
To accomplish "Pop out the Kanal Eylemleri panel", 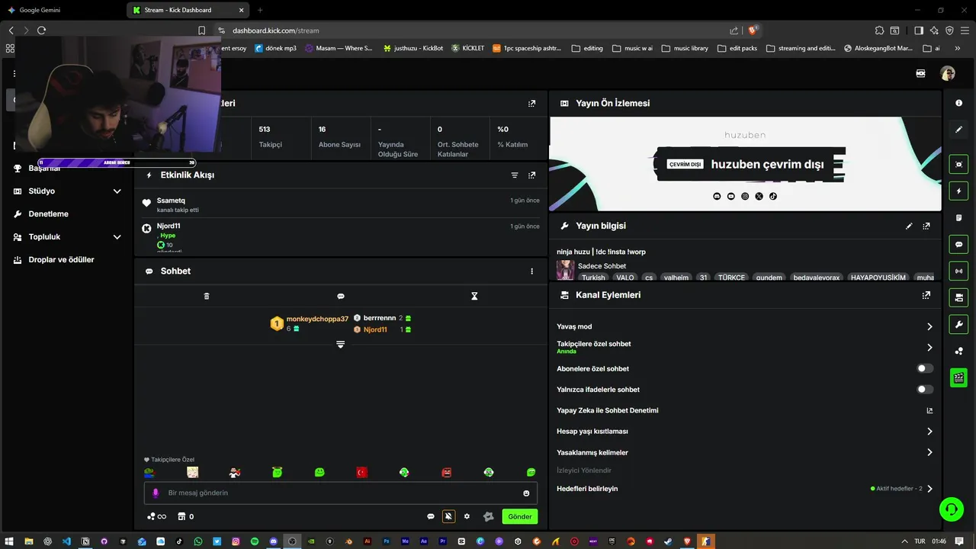I will coord(926,295).
